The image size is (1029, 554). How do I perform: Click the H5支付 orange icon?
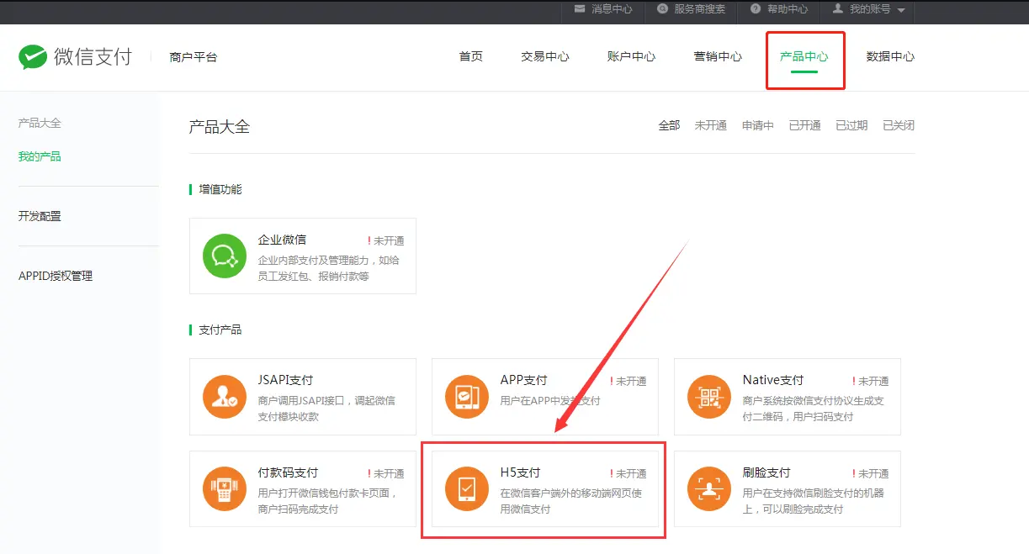466,489
